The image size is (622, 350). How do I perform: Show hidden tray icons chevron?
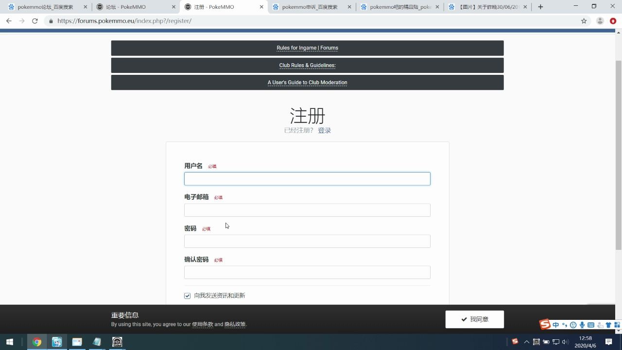[x=527, y=342]
